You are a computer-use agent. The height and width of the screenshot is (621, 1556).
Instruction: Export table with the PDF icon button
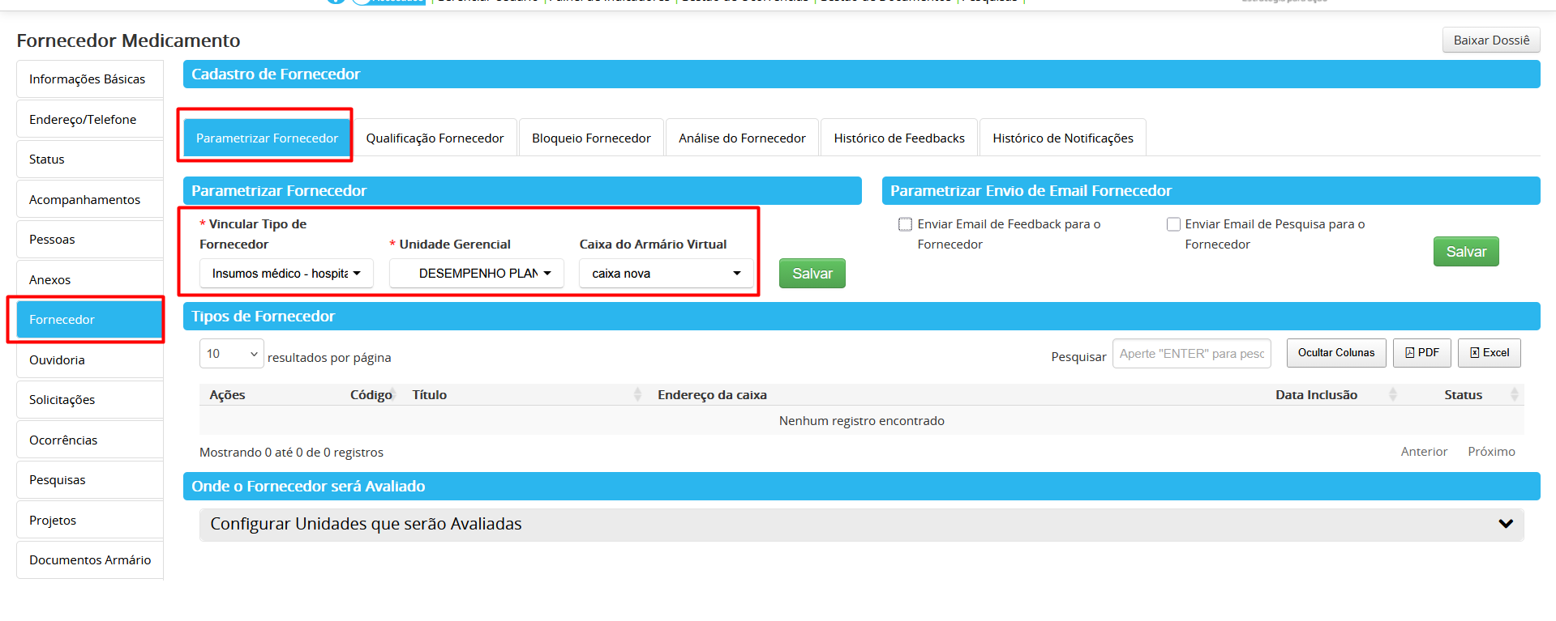click(1421, 353)
